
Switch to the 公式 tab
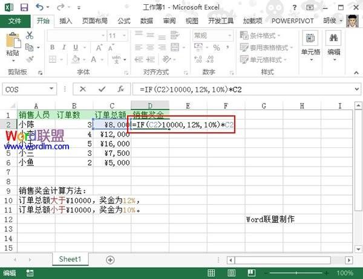pyautogui.click(x=124, y=21)
